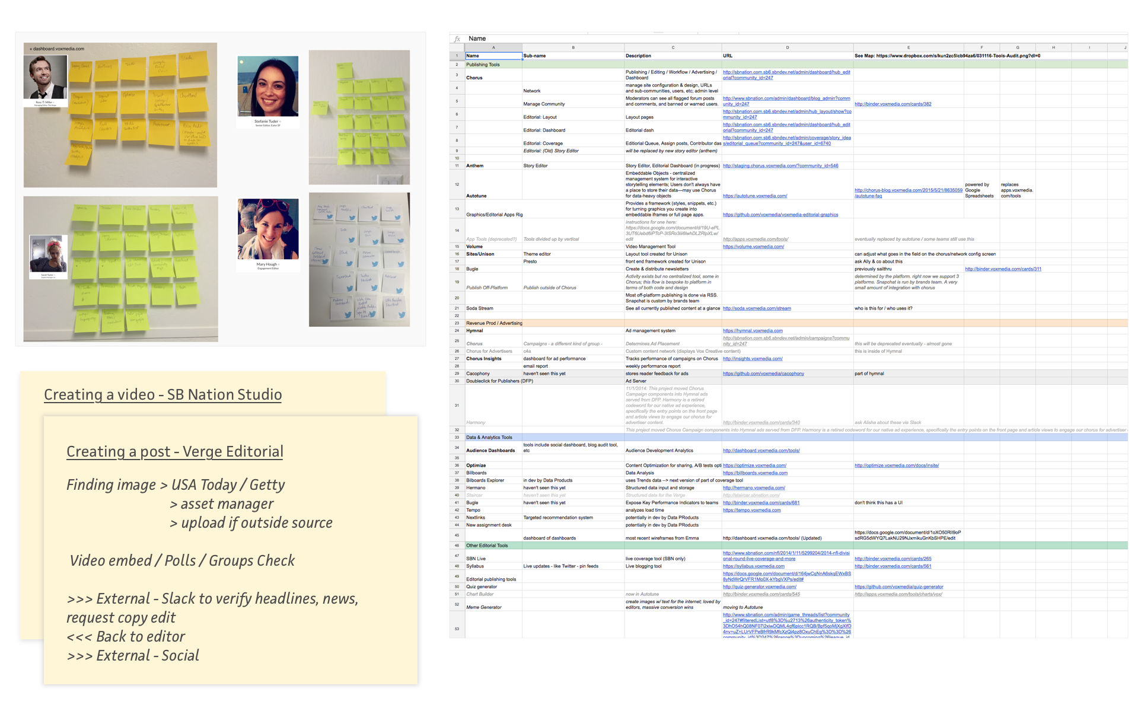Open Mary Hough's portrait card
1141x708 pixels.
267,235
